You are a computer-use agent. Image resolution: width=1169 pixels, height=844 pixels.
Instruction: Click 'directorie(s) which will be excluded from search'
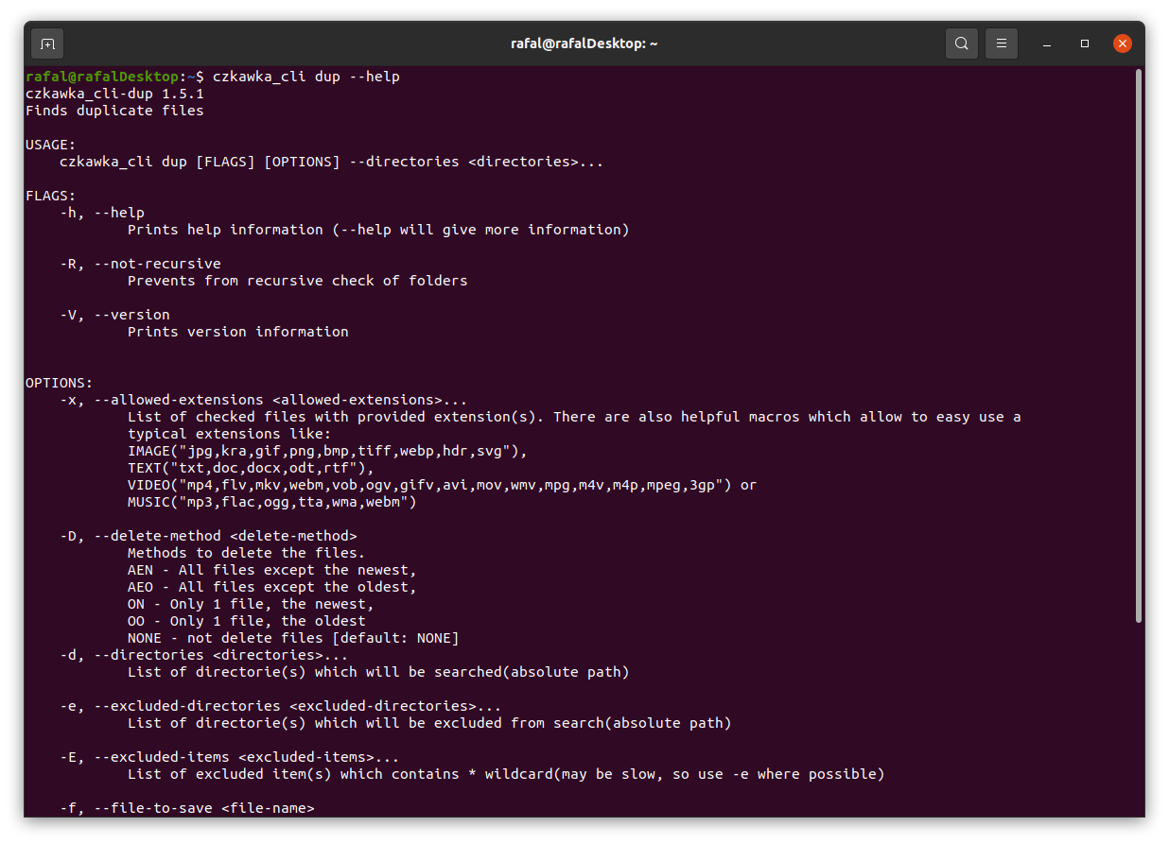point(429,723)
